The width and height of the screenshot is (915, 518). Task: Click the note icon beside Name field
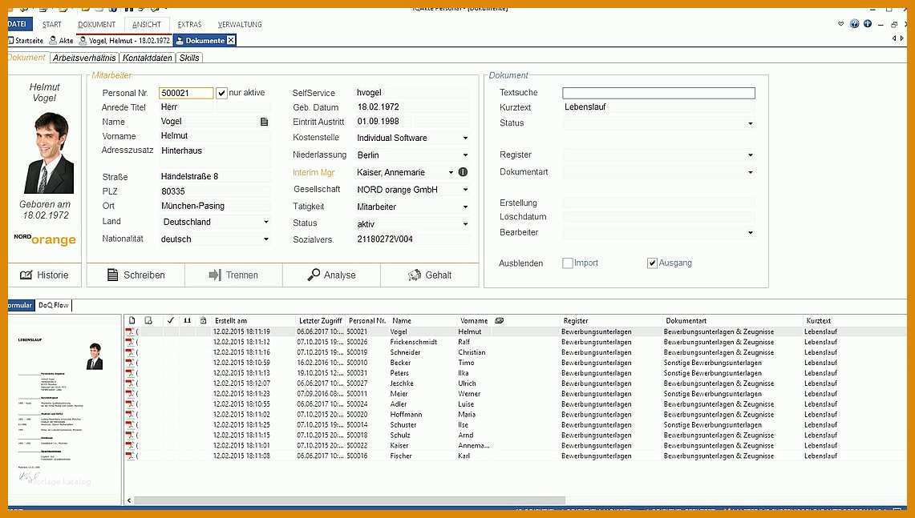265,122
